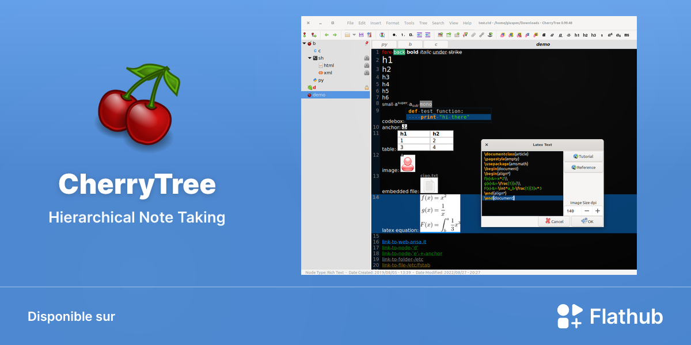691x345 pixels.
Task: Close the Latex Text dialog
Action: coord(487,145)
